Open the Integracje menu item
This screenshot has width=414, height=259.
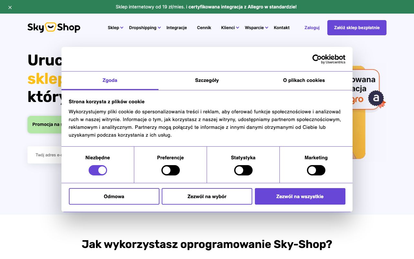(177, 28)
